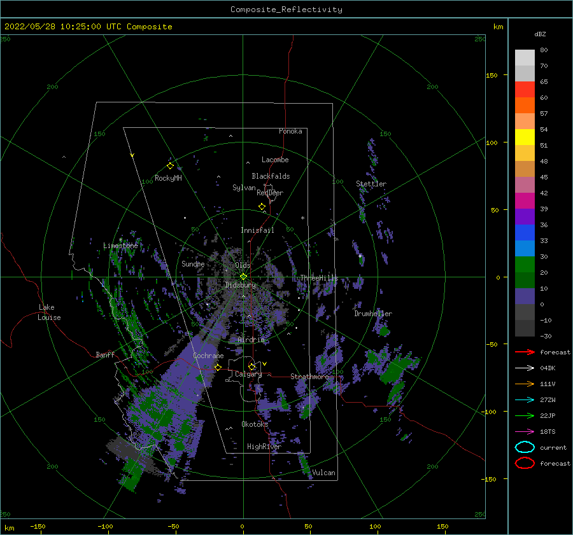The image size is (573, 535).
Task: Click the yellow diamond marker beside RockyMH
Action: [x=170, y=166]
